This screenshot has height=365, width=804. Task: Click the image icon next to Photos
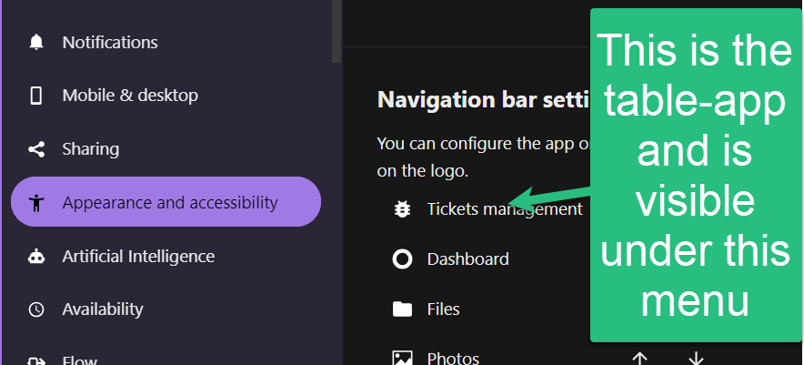402,359
